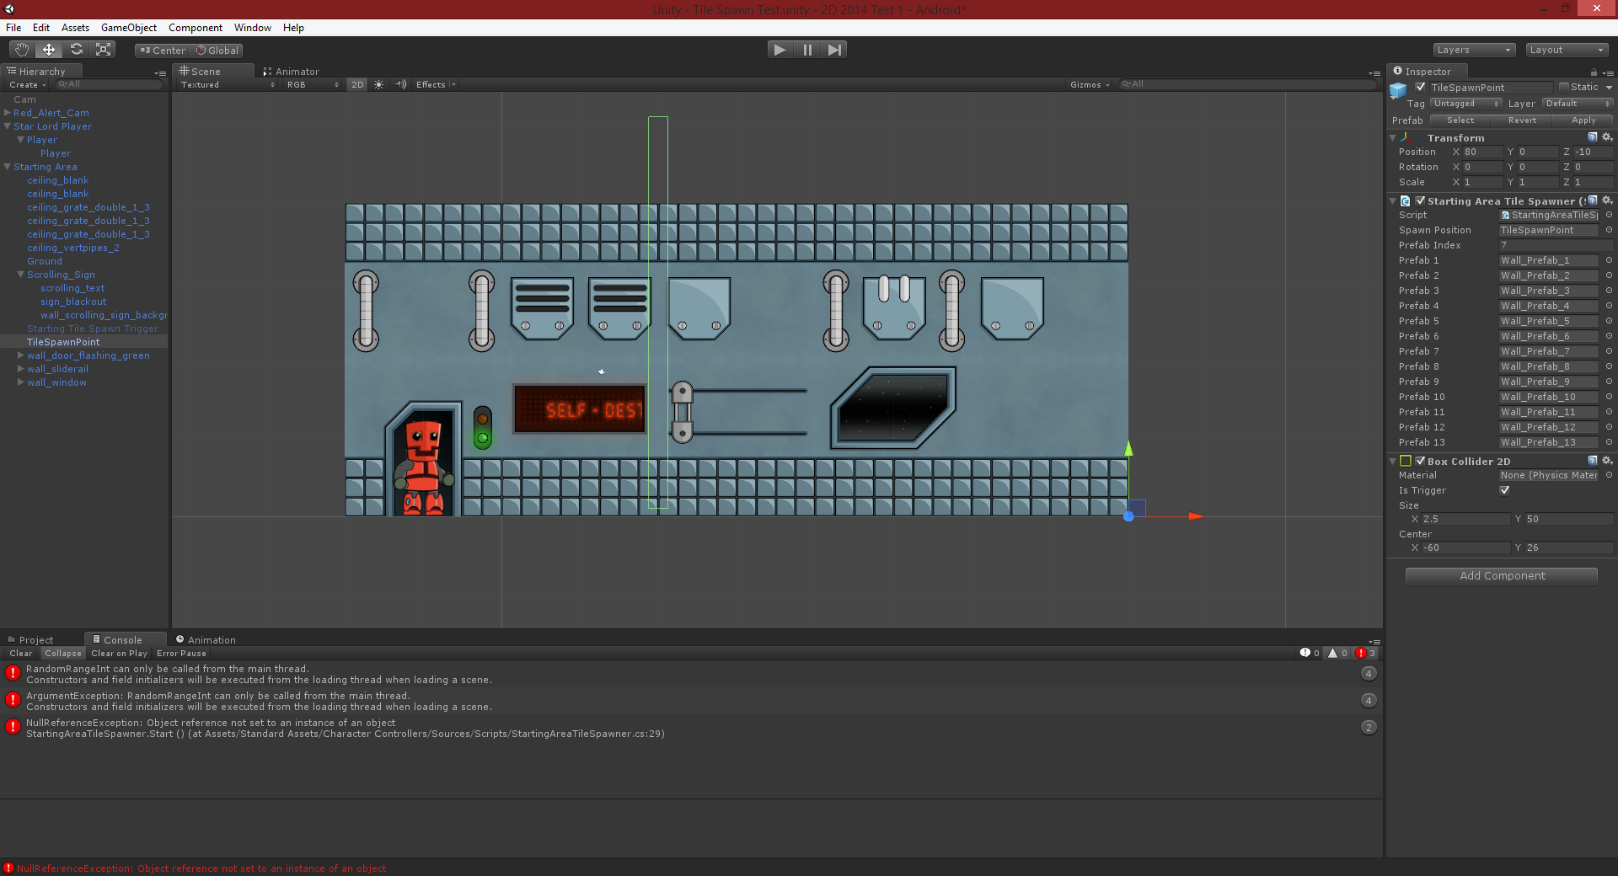Image resolution: width=1618 pixels, height=876 pixels.
Task: Click the Step frame button
Action: (x=834, y=50)
